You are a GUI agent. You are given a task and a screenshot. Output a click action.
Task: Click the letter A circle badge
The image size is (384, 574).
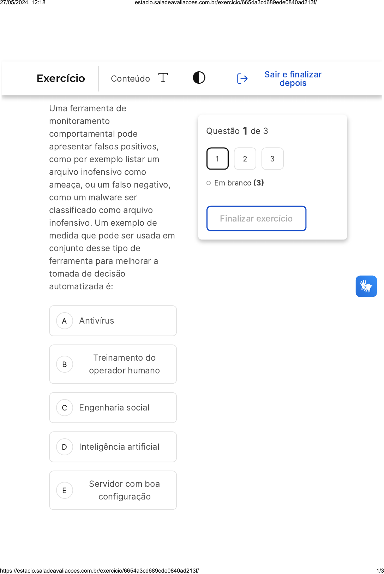click(x=65, y=321)
